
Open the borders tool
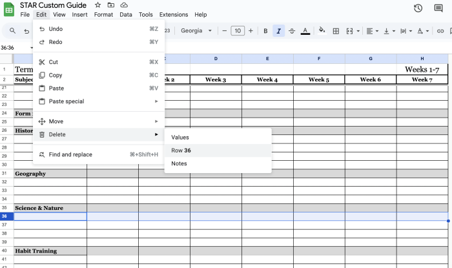(x=336, y=31)
